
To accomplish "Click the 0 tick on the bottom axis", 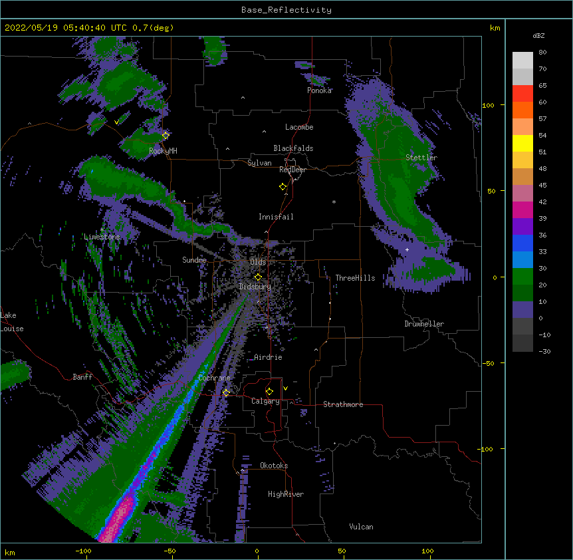I will (x=257, y=551).
